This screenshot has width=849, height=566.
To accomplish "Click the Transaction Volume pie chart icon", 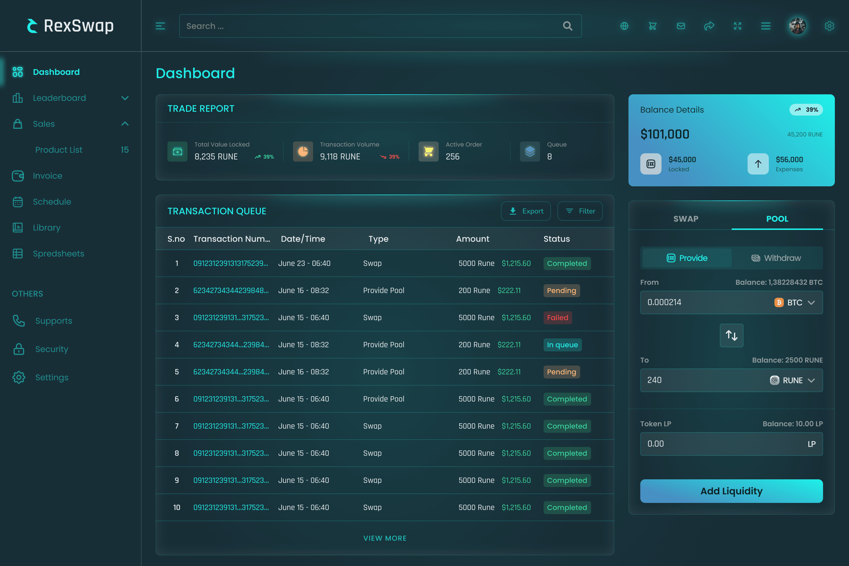I will (303, 152).
